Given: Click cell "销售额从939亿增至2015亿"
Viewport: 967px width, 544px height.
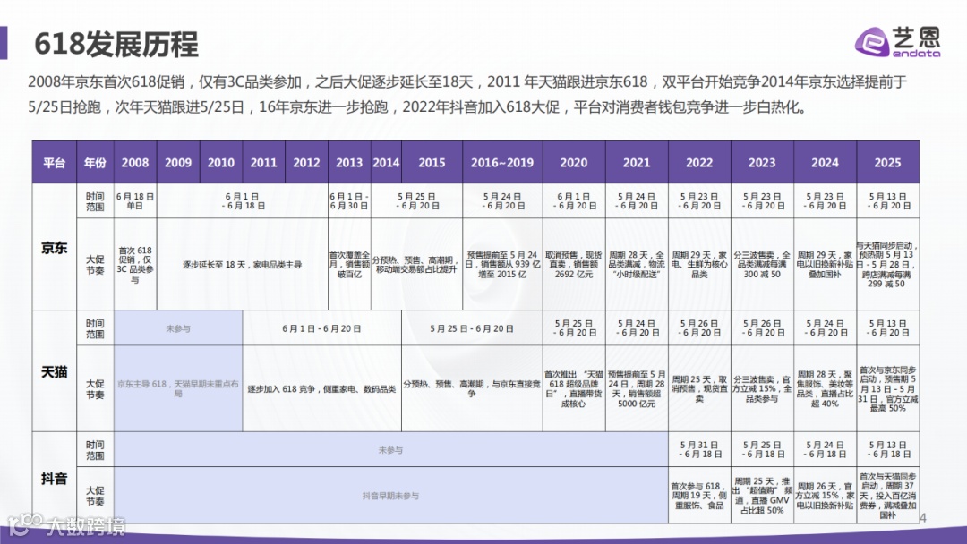Looking at the screenshot, I should 502,264.
